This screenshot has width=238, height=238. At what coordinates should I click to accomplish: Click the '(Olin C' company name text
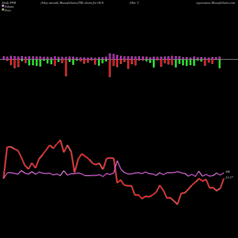point(134,3)
